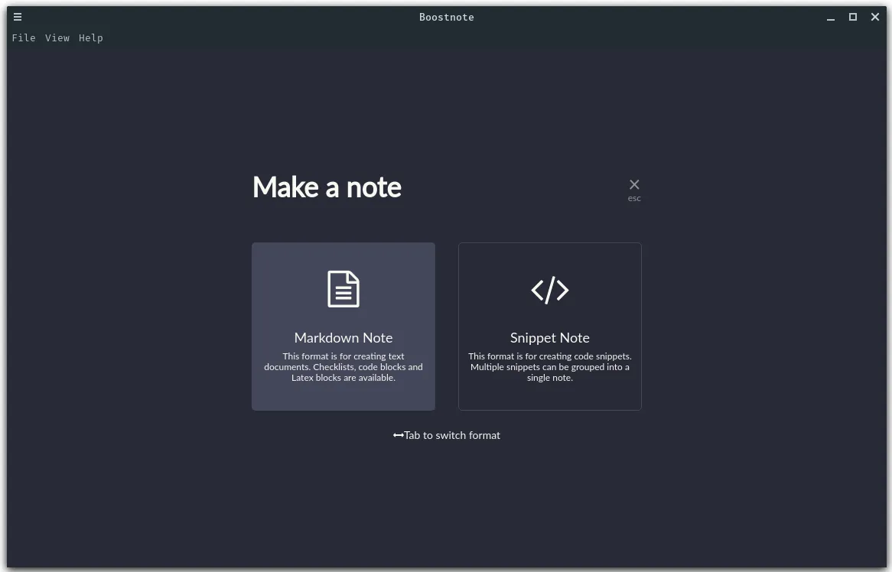Close the Make a note dialog with X

(634, 184)
